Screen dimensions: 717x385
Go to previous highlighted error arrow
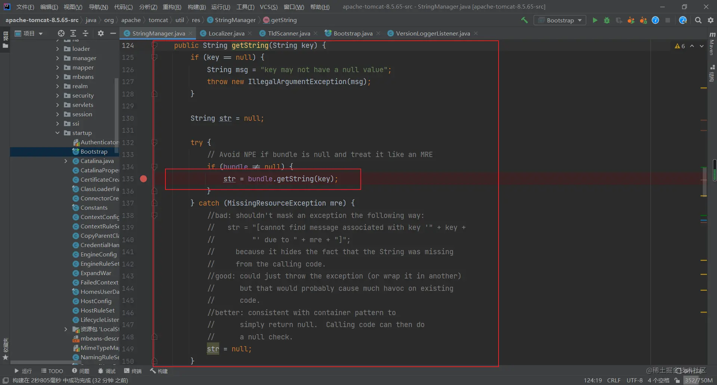click(692, 46)
